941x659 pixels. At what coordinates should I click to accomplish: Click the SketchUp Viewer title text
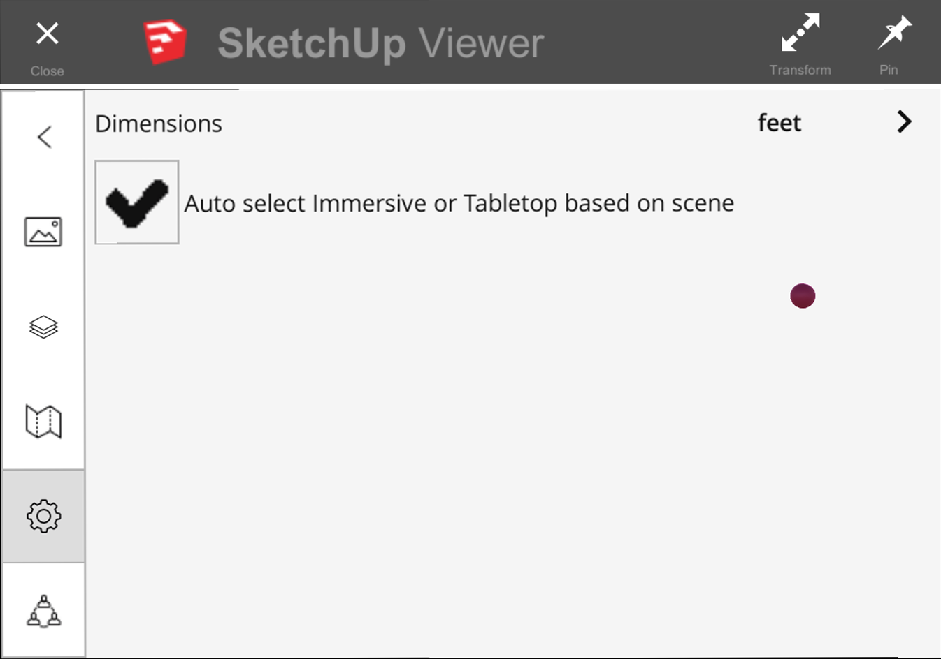(381, 43)
